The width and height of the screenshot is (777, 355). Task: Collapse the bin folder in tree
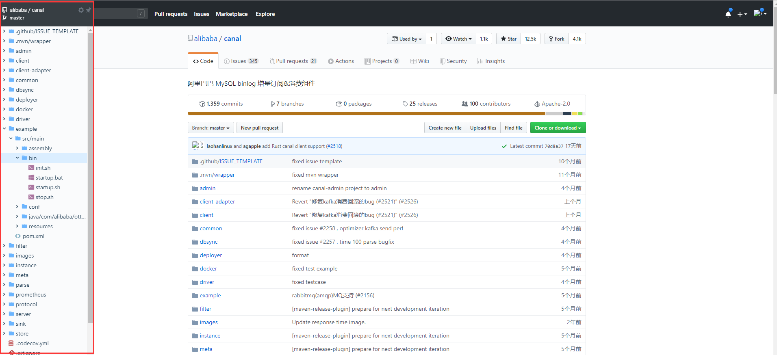click(x=17, y=158)
